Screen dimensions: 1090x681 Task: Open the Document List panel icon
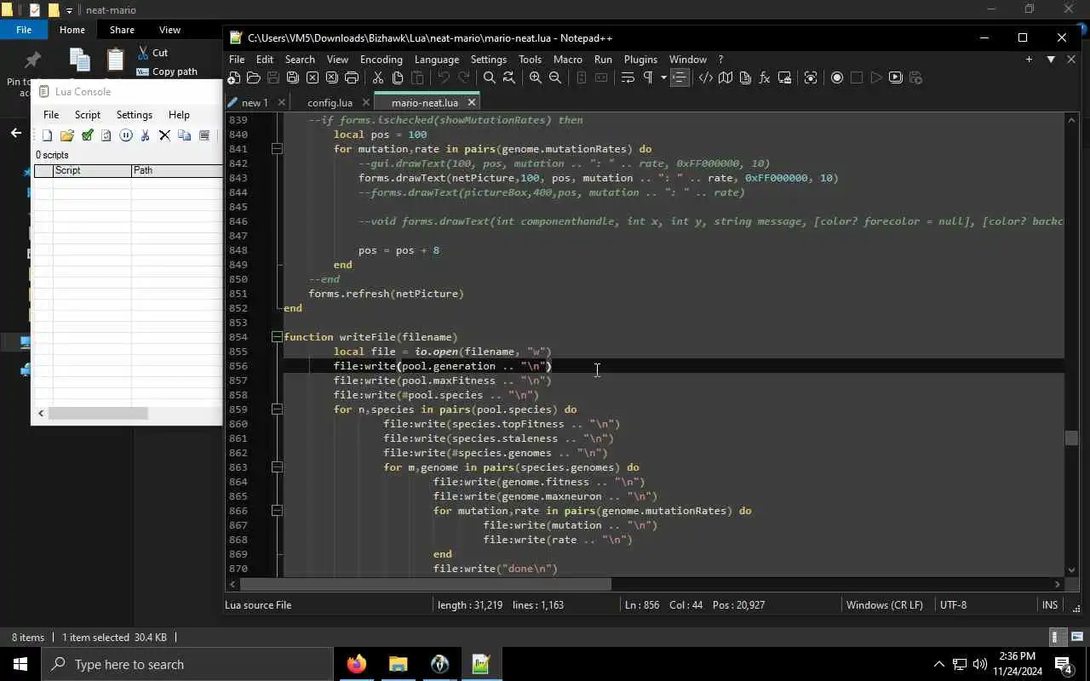745,77
